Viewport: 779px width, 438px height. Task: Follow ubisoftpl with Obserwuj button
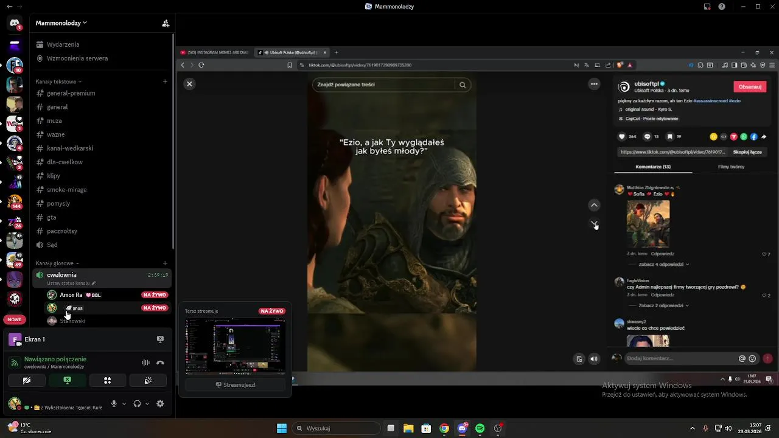coord(750,86)
